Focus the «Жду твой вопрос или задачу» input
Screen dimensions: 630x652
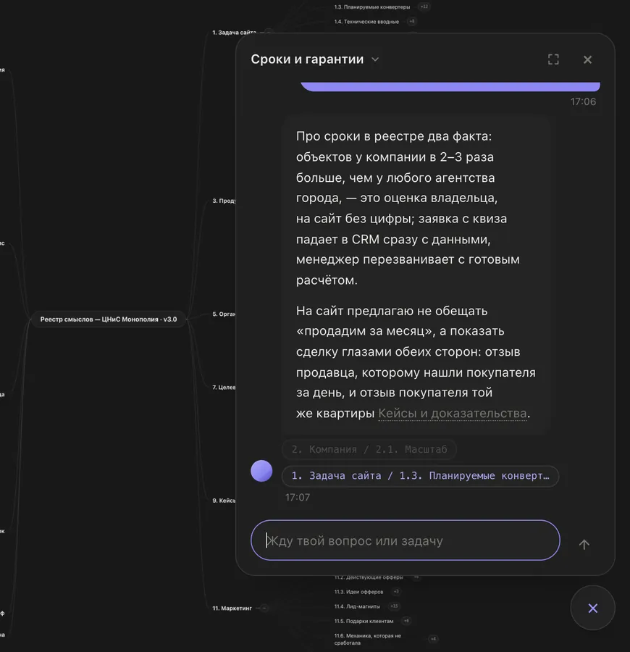coord(406,540)
